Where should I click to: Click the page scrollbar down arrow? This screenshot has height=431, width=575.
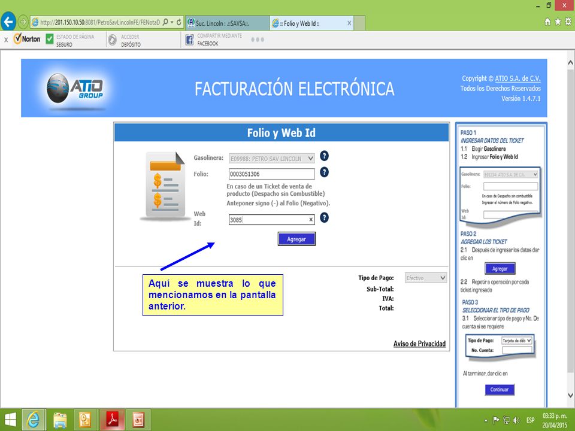click(x=570, y=395)
